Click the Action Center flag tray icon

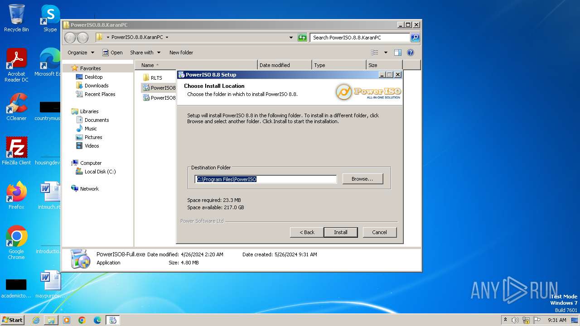click(537, 320)
